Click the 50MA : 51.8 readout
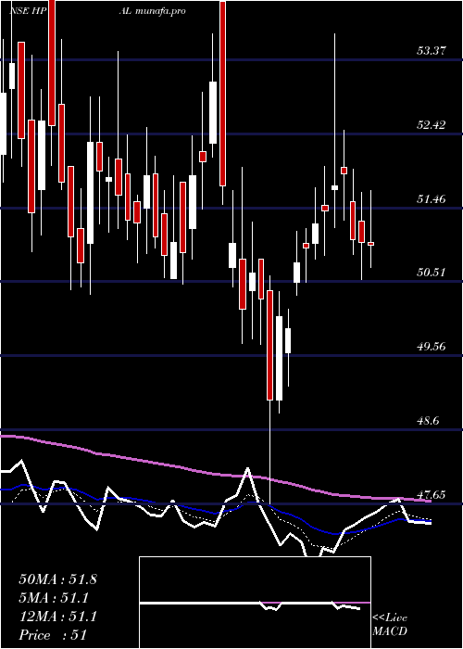This screenshot has height=649, width=463. [x=57, y=579]
